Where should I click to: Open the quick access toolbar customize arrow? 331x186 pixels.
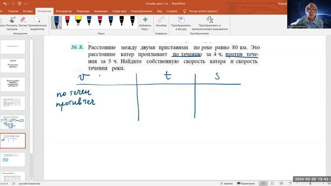(x=25, y=4)
